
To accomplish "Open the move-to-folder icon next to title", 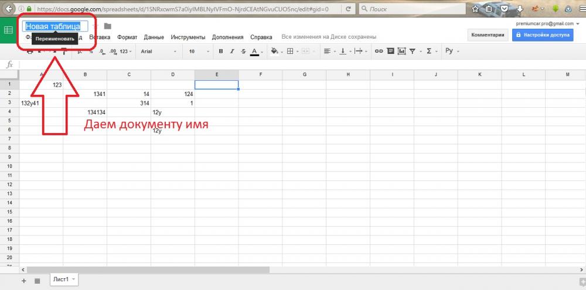I will (x=107, y=26).
